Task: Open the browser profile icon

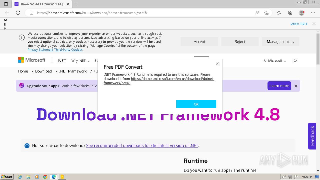Action: [x=301, y=13]
